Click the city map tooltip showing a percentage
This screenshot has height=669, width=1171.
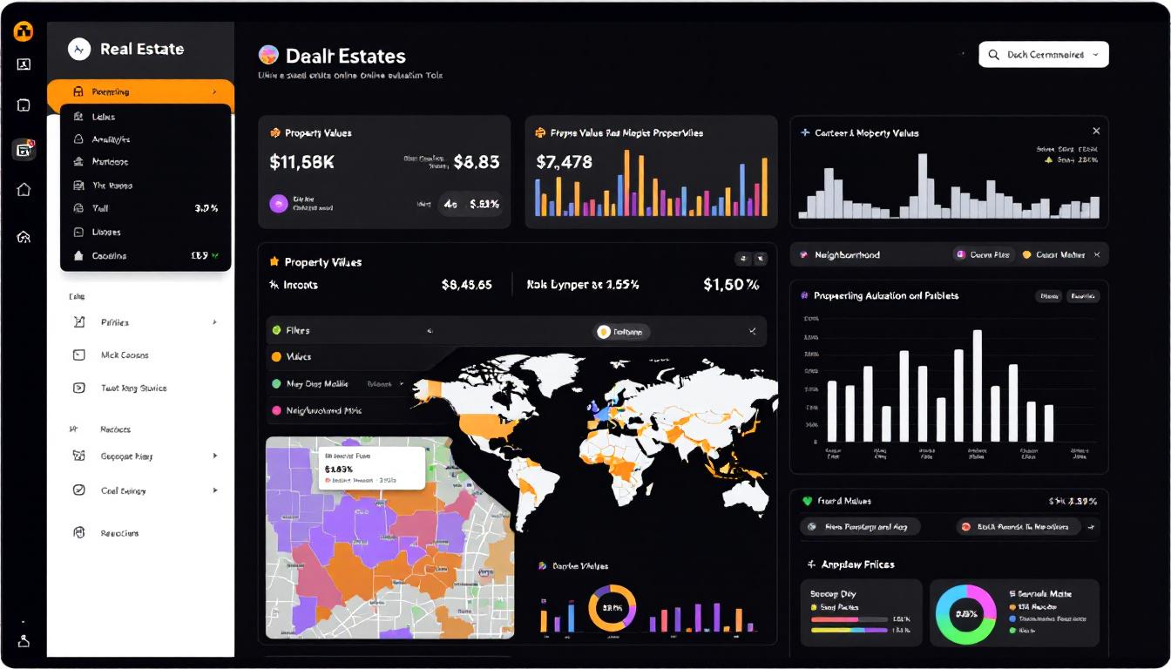tap(371, 468)
